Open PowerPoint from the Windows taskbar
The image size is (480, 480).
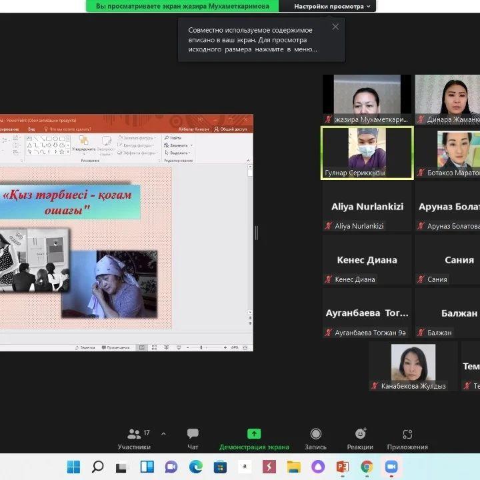point(343,467)
